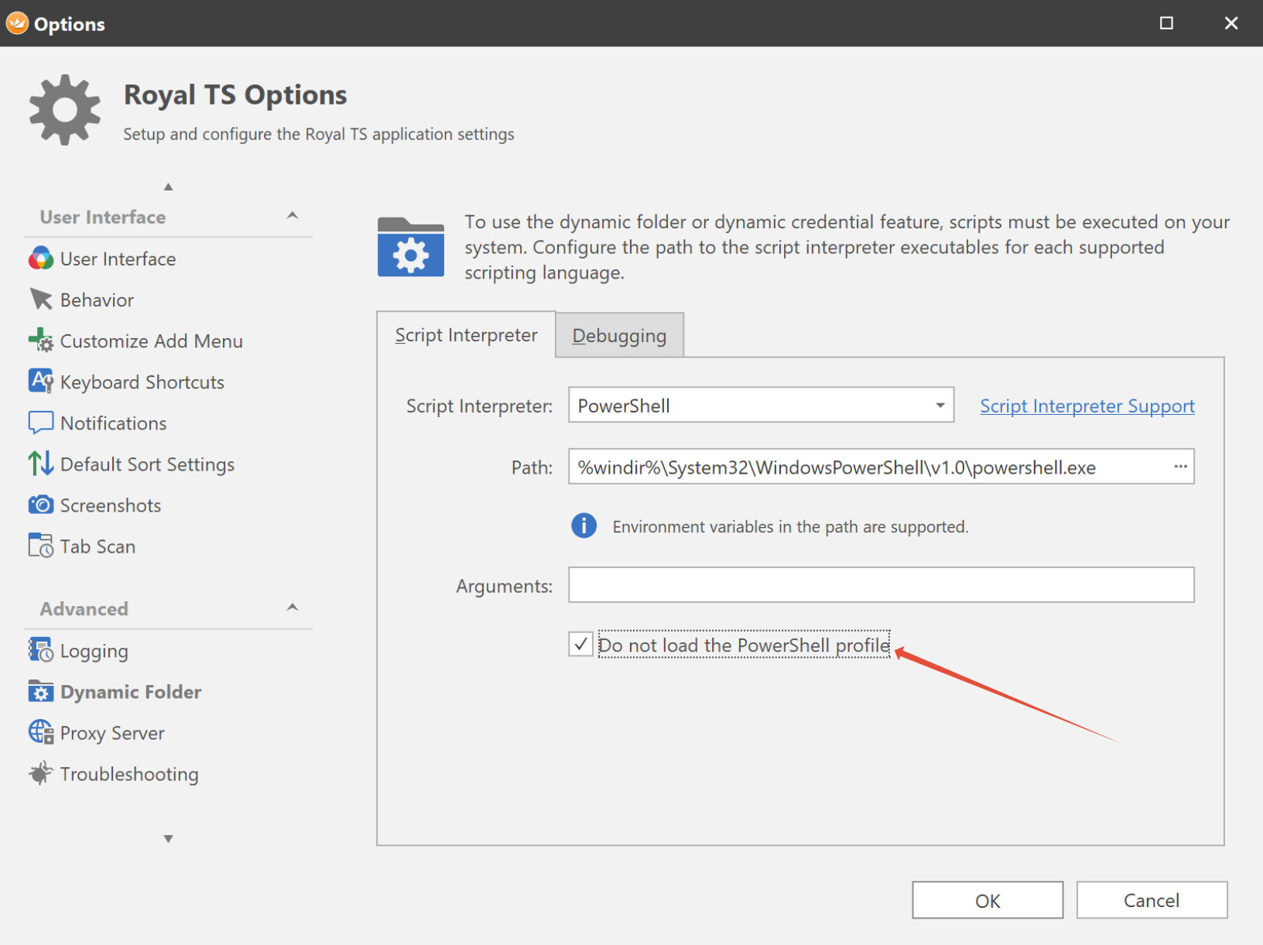The width and height of the screenshot is (1263, 945).
Task: Open Screenshots camera icon
Action: click(x=40, y=505)
